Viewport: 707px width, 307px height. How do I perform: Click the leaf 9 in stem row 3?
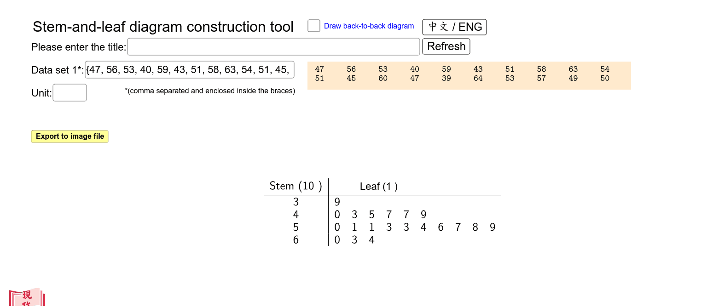coord(337,202)
